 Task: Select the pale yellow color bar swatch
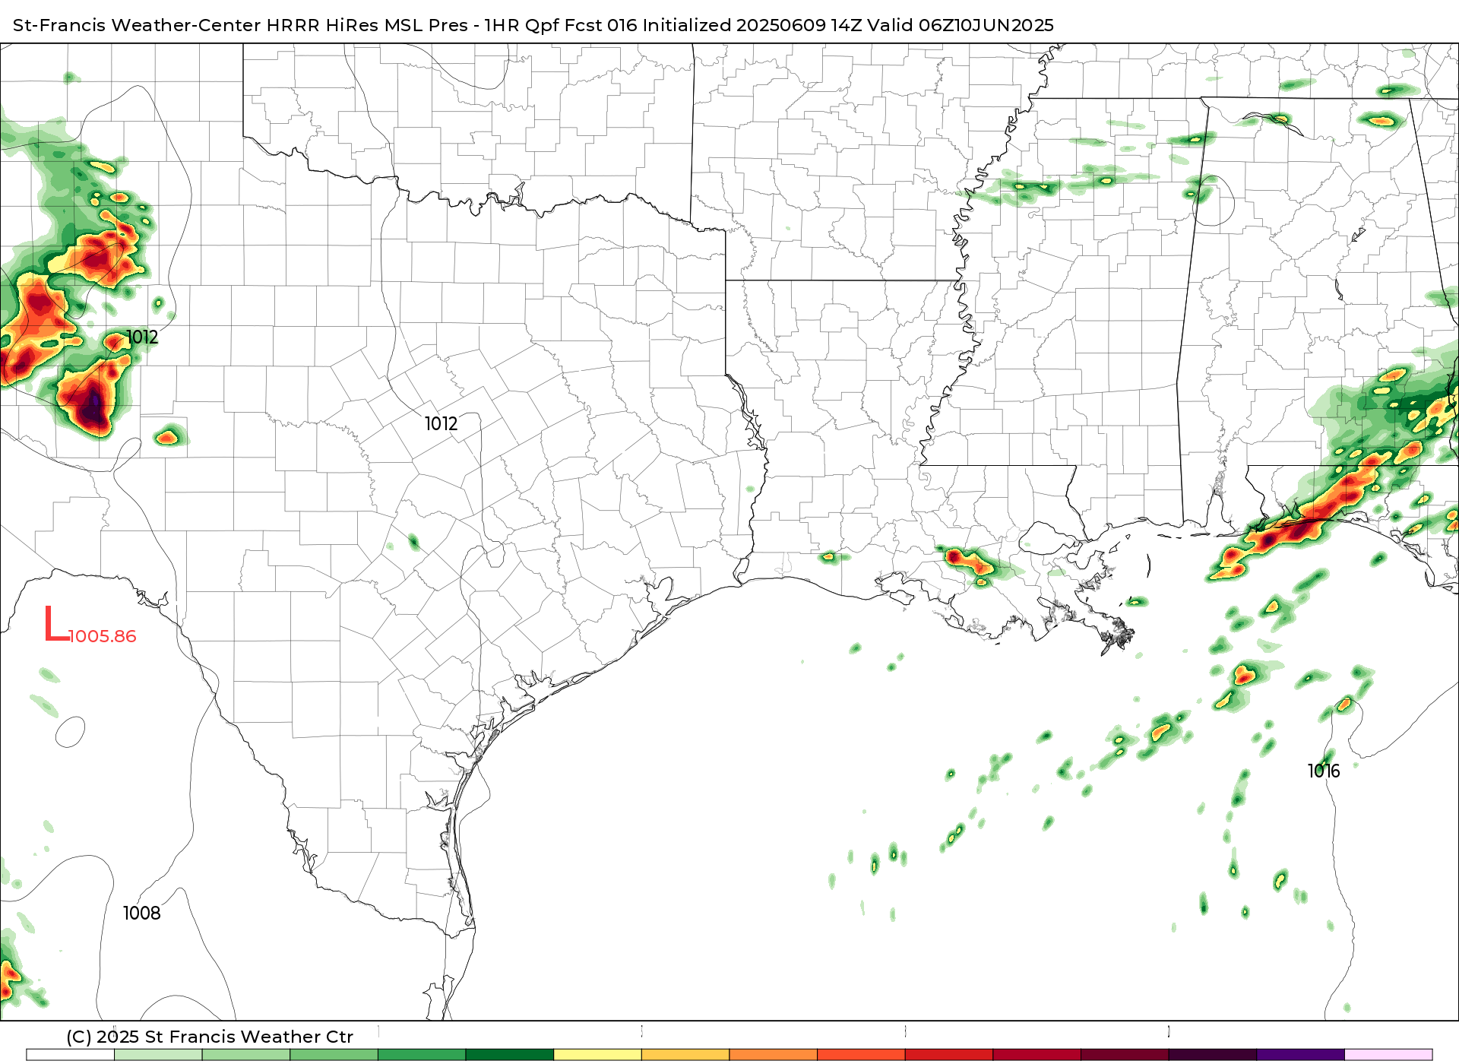point(597,1055)
